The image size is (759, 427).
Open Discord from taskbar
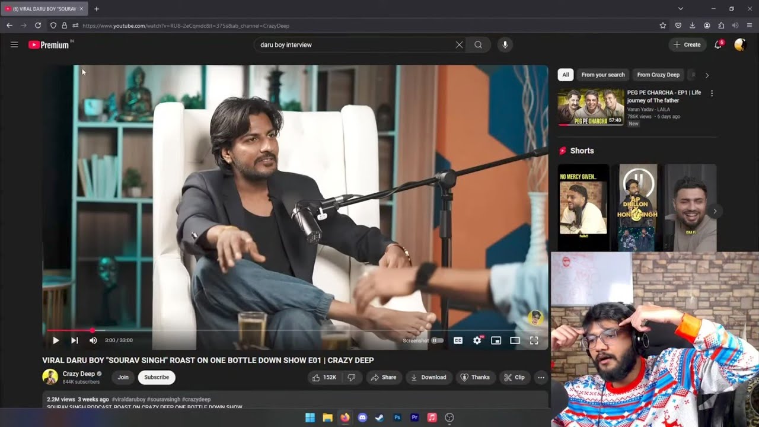[x=362, y=418]
